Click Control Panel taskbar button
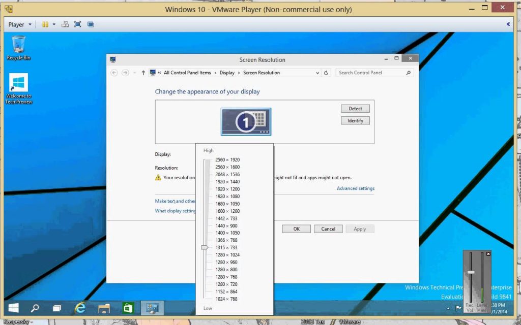This screenshot has width=521, height=325. [x=153, y=308]
